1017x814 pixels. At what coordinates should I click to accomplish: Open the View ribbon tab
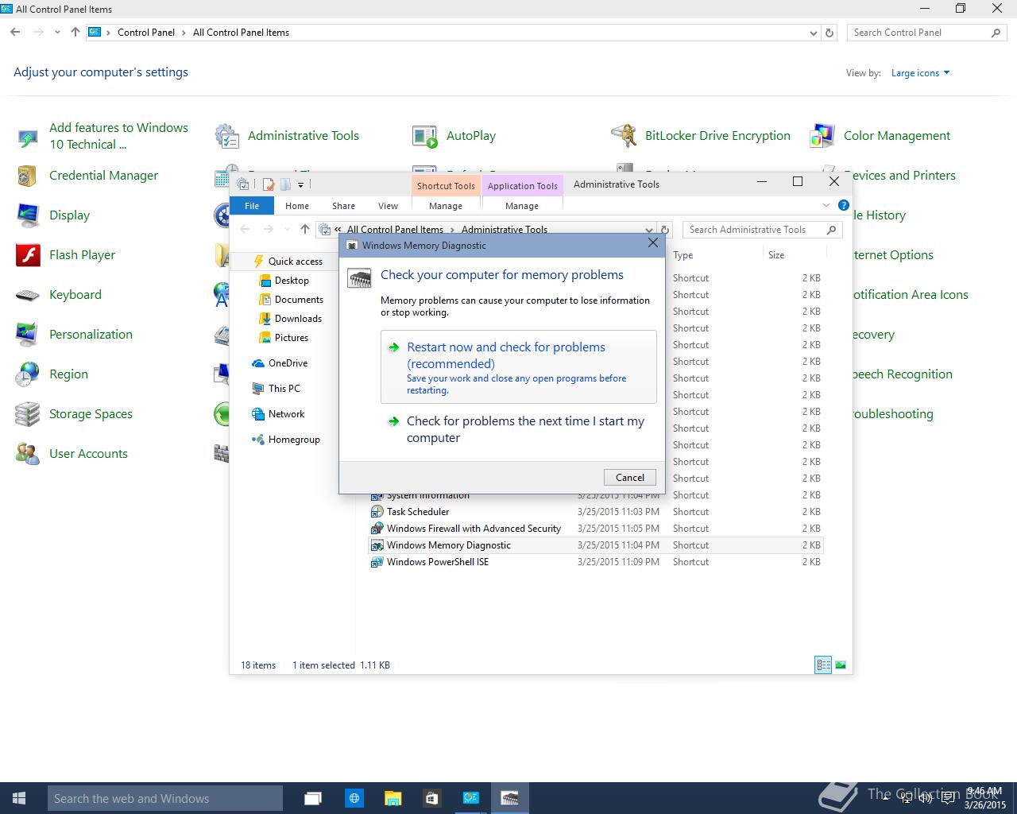point(388,206)
